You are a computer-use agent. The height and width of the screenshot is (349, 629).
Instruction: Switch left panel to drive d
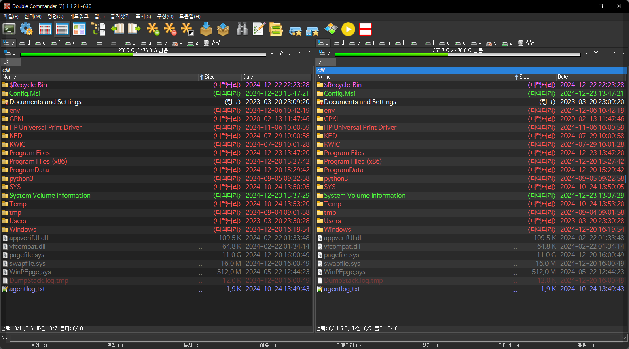(25, 43)
